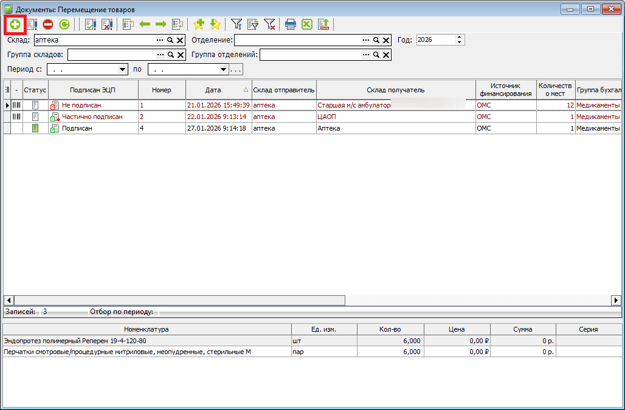This screenshot has width=625, height=410.
Task: Open lookup ellipsis for Отделение field
Action: click(x=366, y=40)
